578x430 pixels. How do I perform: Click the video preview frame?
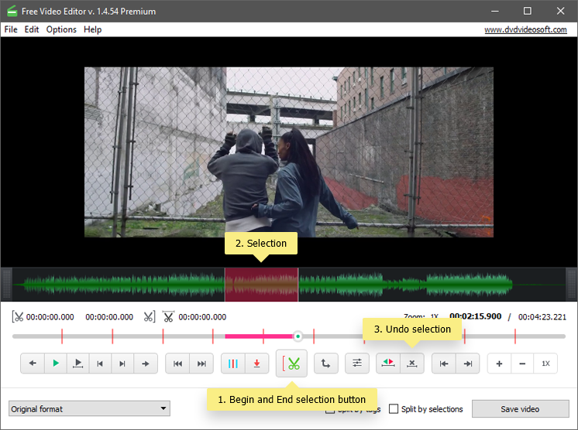pyautogui.click(x=289, y=152)
